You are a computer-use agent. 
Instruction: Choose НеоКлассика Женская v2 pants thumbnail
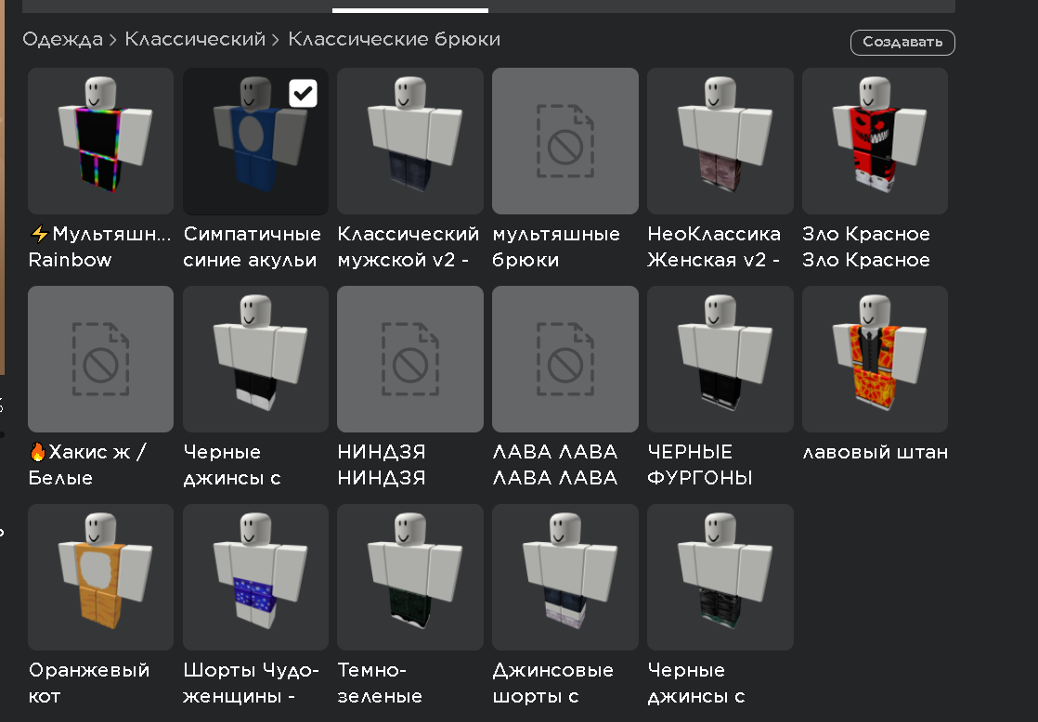click(x=720, y=141)
